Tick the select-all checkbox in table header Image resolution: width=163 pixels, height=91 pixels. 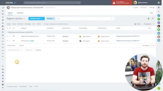point(7,28)
